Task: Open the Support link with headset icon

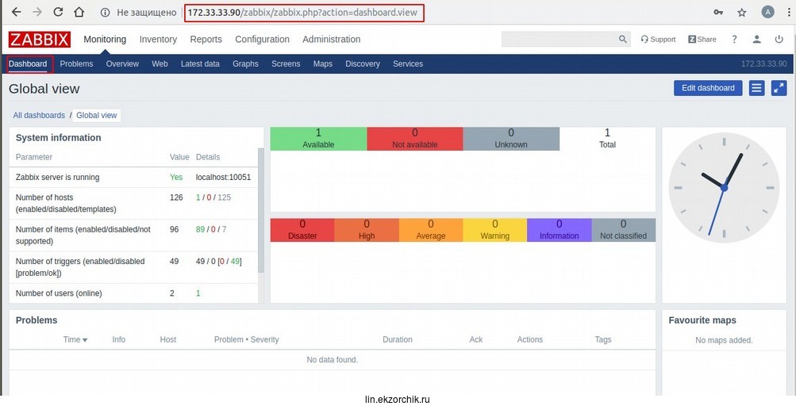Action: pos(658,40)
